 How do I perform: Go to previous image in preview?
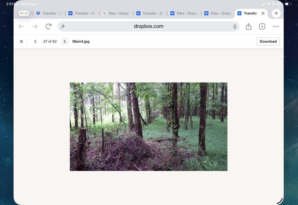(x=35, y=41)
